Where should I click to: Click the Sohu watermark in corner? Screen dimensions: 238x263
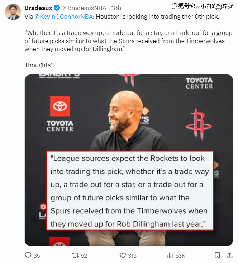coord(203,6)
